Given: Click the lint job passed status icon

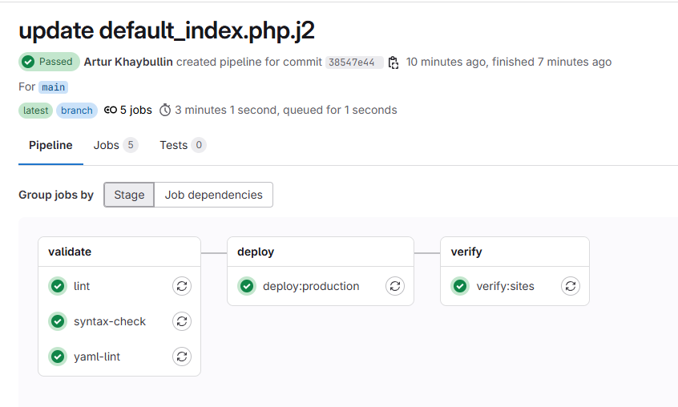Looking at the screenshot, I should click(58, 286).
